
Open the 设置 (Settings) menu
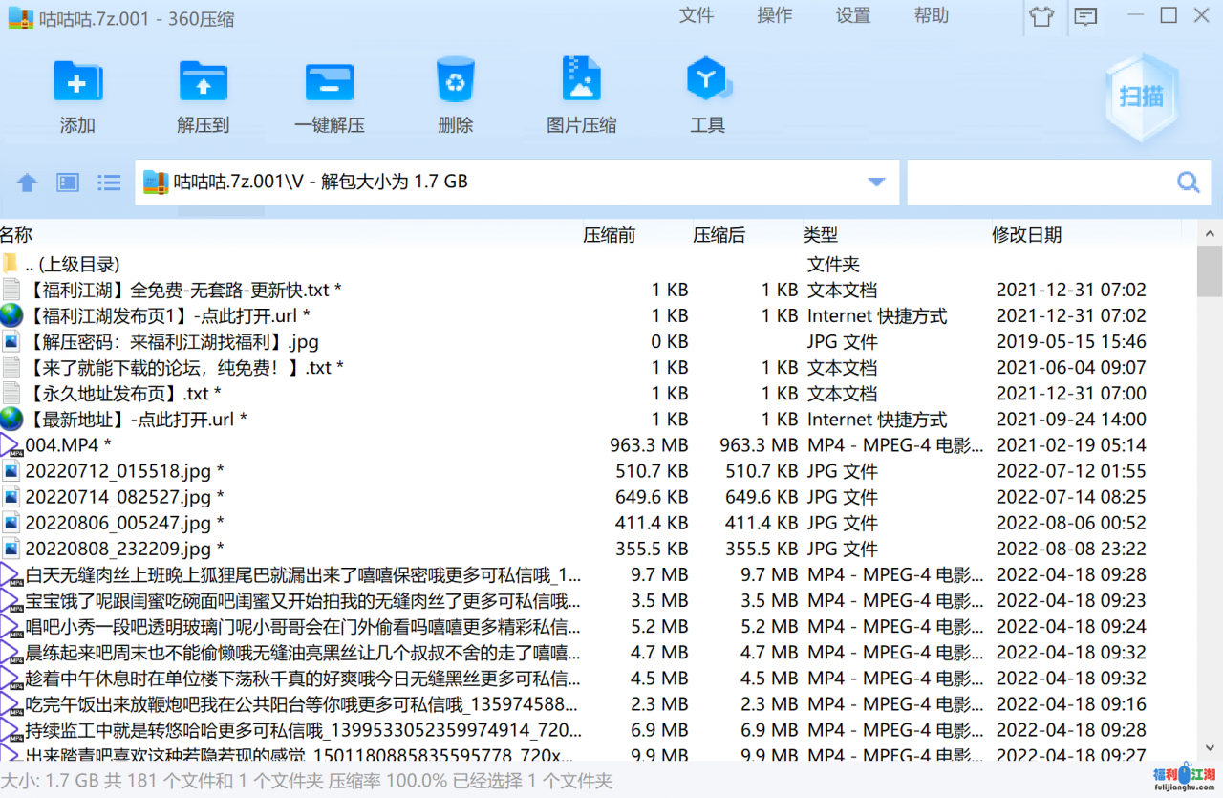click(x=853, y=15)
